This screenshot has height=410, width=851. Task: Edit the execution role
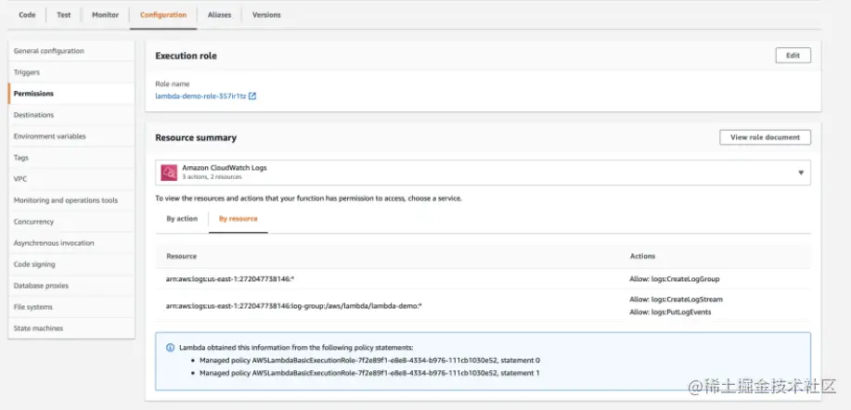tap(793, 56)
